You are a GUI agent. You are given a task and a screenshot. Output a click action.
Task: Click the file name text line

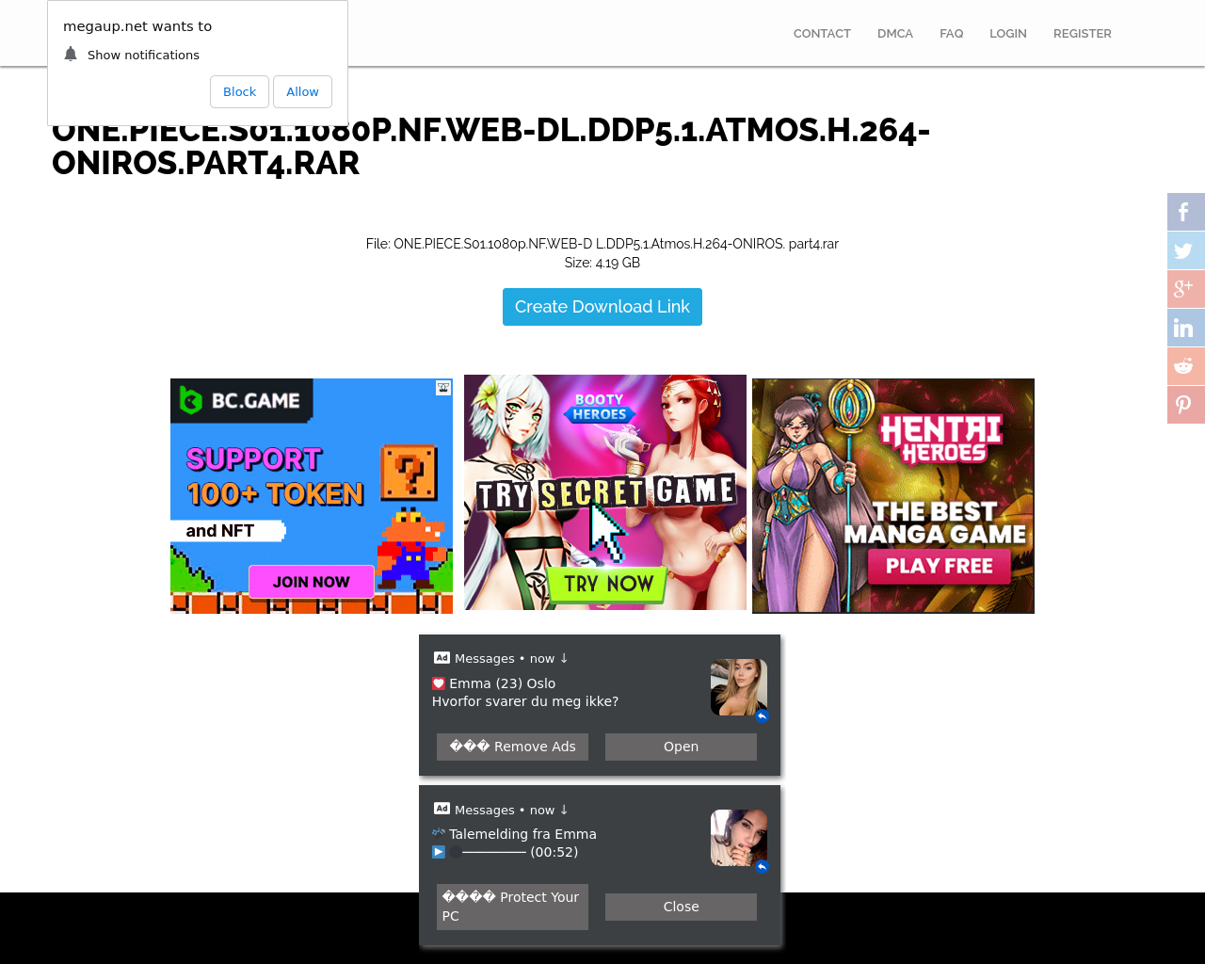[x=602, y=244]
